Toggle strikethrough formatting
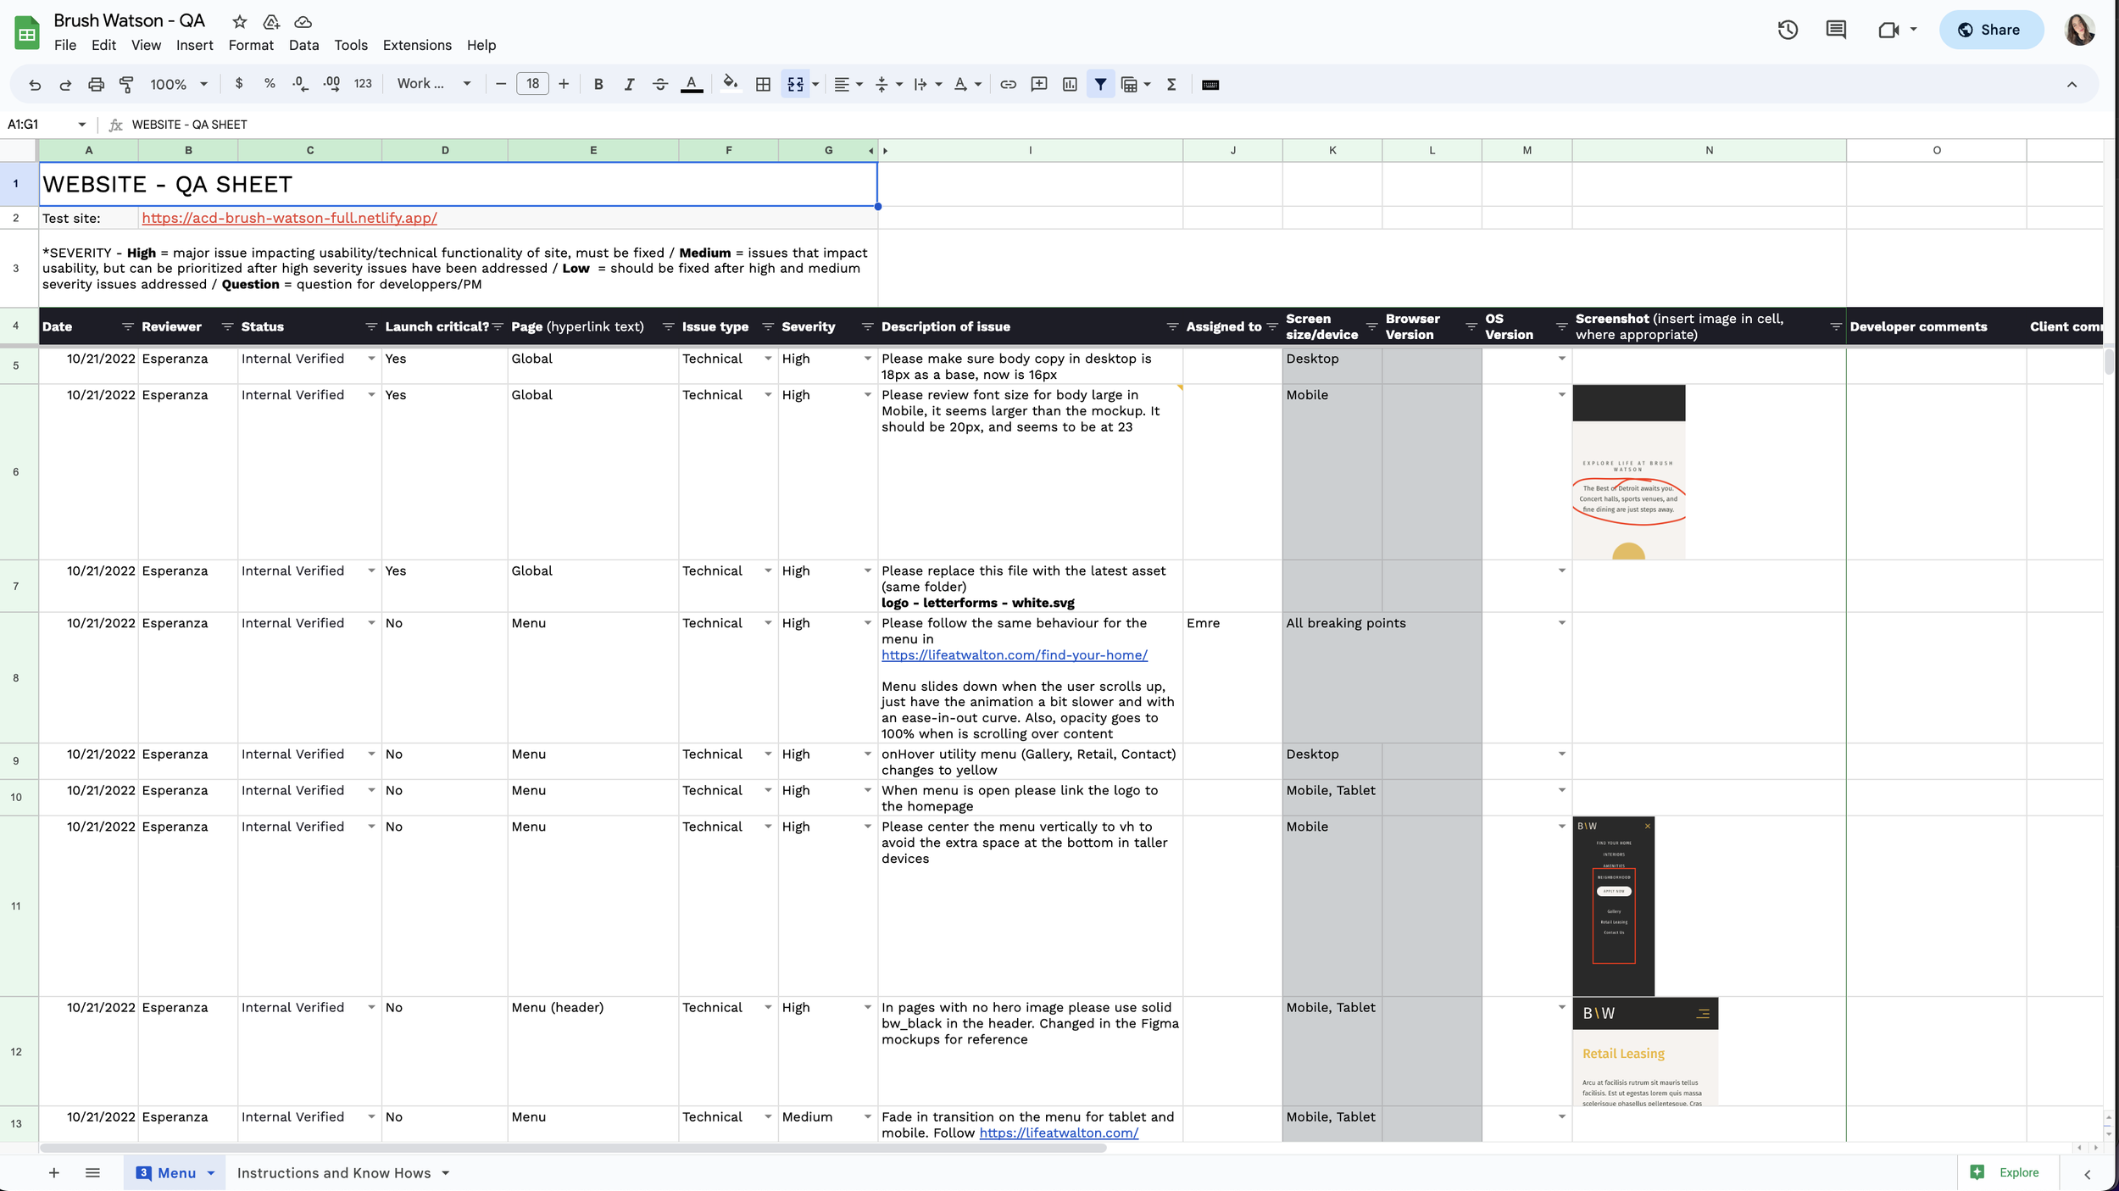Image resolution: width=2119 pixels, height=1191 pixels. 659,84
